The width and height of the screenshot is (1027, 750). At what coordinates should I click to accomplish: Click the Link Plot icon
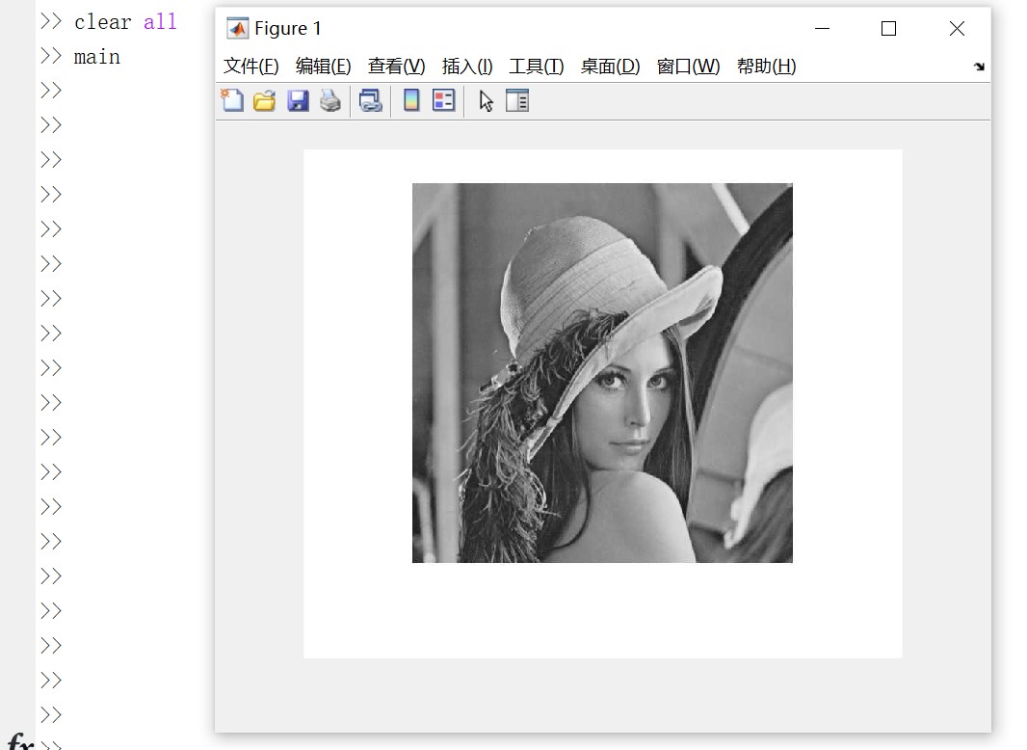(371, 100)
